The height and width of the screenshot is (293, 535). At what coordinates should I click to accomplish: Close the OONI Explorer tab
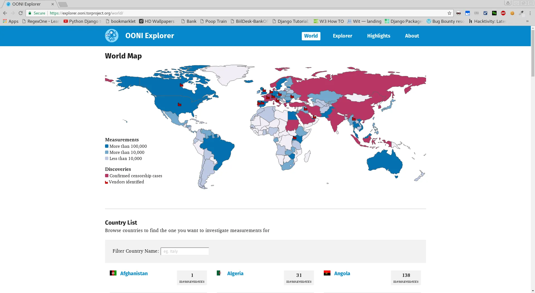[52, 4]
